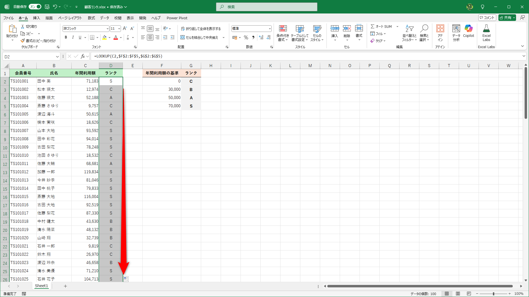Click the Data Analysis icon
Image resolution: width=529 pixels, height=297 pixels.
click(456, 29)
